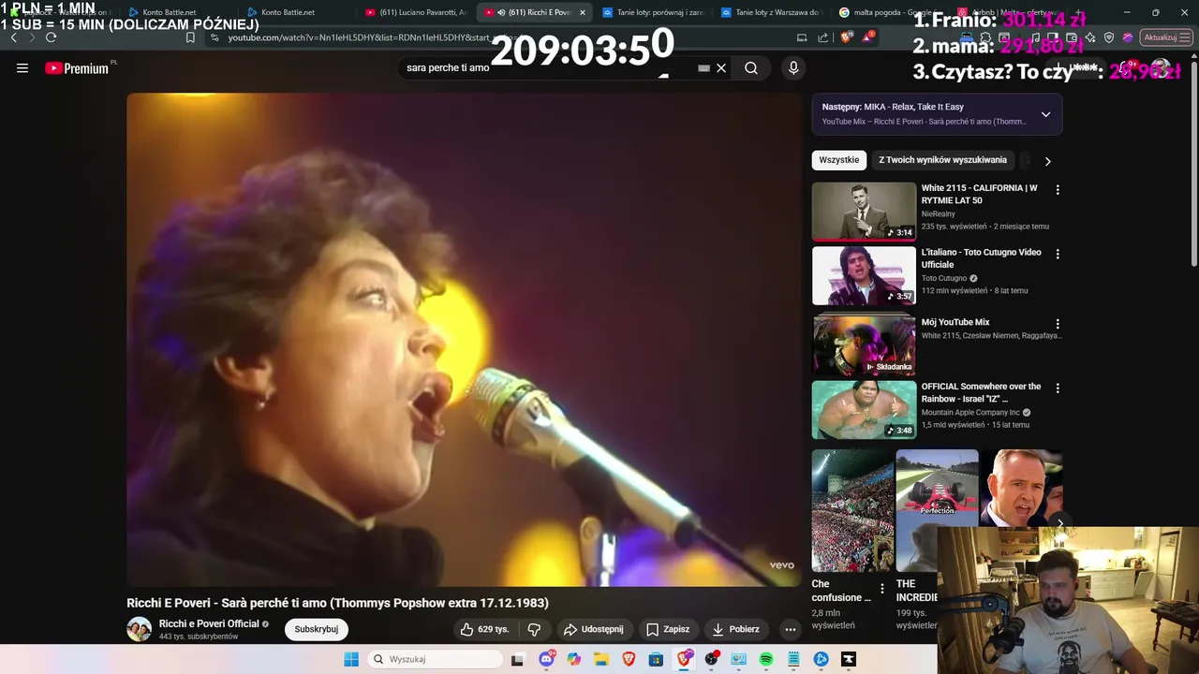Open White 2115 CALIFORNIA thumbnail
The height and width of the screenshot is (674, 1199).
[864, 211]
